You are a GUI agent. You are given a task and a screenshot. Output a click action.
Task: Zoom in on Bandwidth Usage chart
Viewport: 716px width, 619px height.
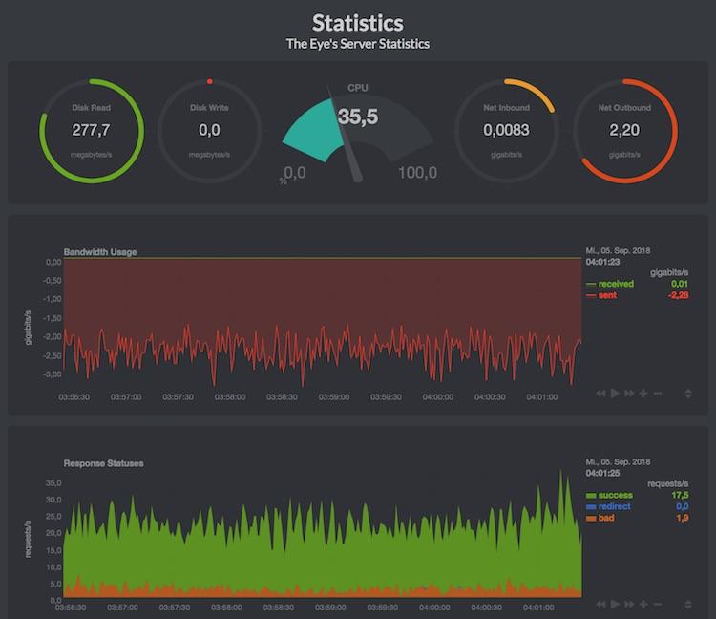click(643, 394)
